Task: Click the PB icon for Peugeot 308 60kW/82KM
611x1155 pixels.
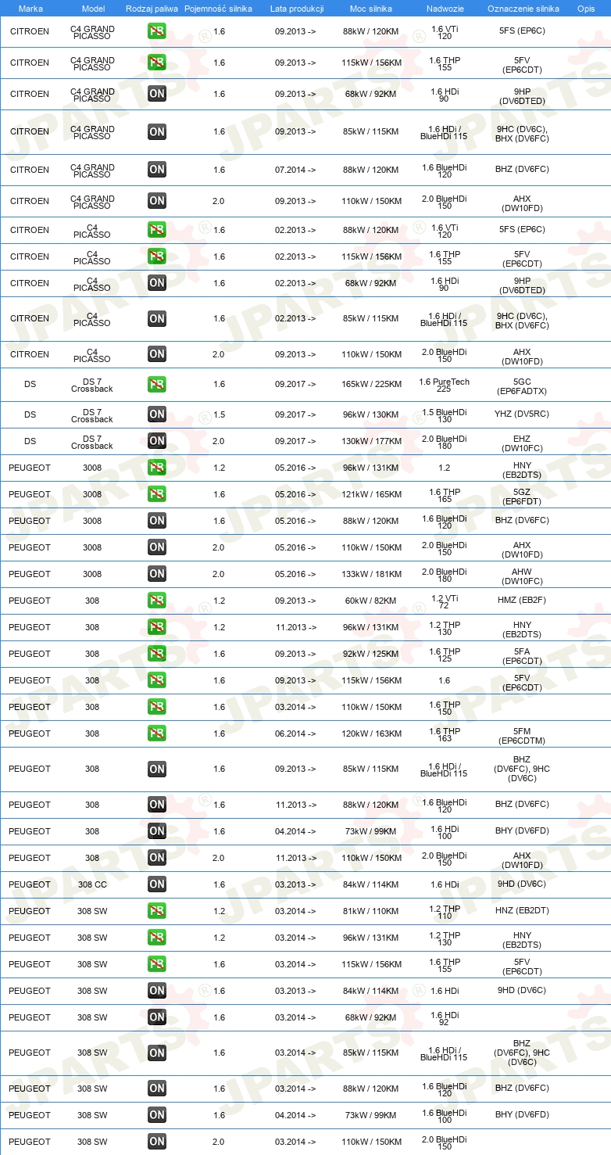Action: tap(157, 601)
